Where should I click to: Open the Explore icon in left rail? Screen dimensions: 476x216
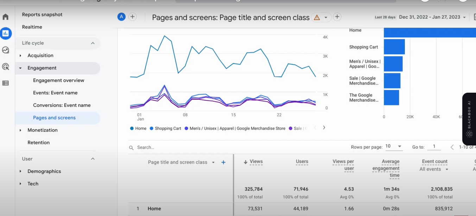[6, 50]
